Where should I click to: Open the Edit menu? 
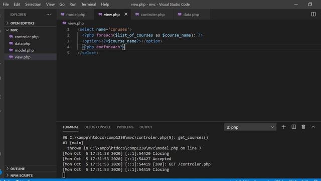click(17, 5)
